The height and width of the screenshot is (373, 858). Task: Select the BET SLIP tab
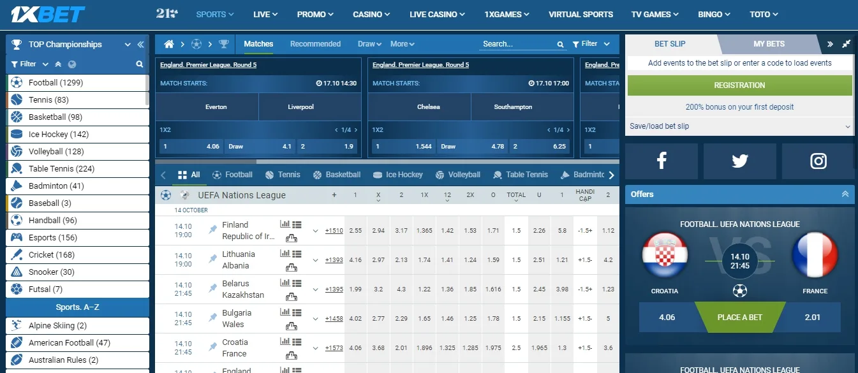(670, 44)
